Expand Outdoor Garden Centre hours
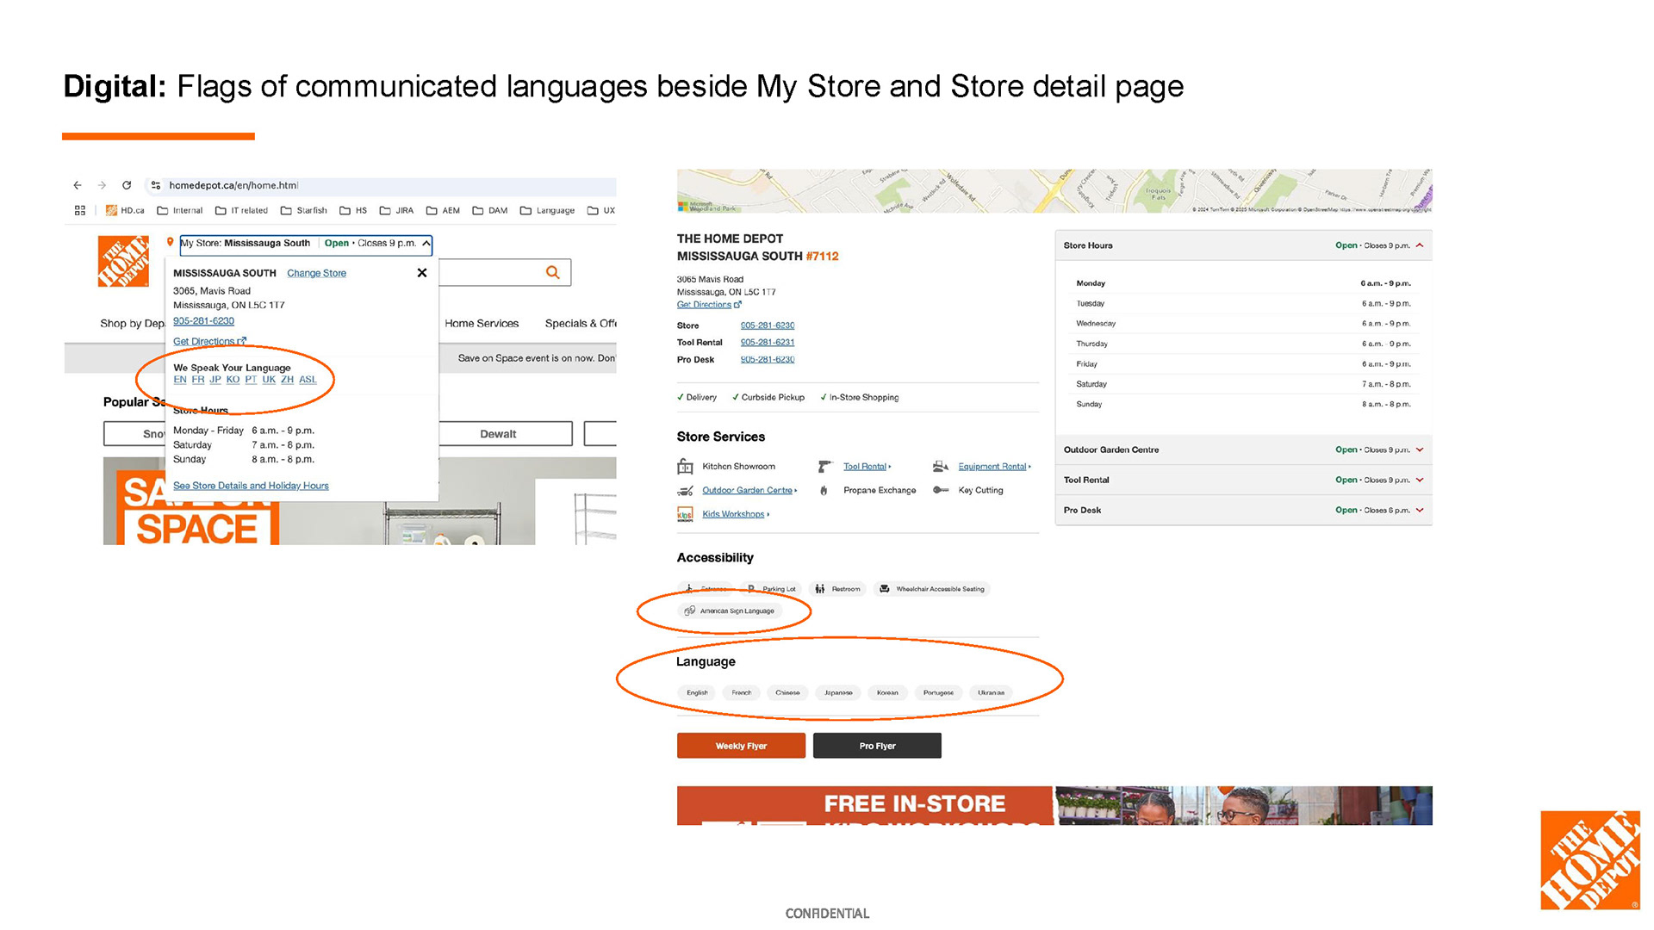The height and width of the screenshot is (930, 1654). coord(1420,449)
